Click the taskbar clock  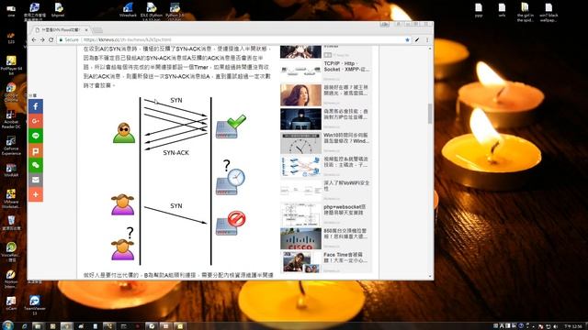[573, 326]
